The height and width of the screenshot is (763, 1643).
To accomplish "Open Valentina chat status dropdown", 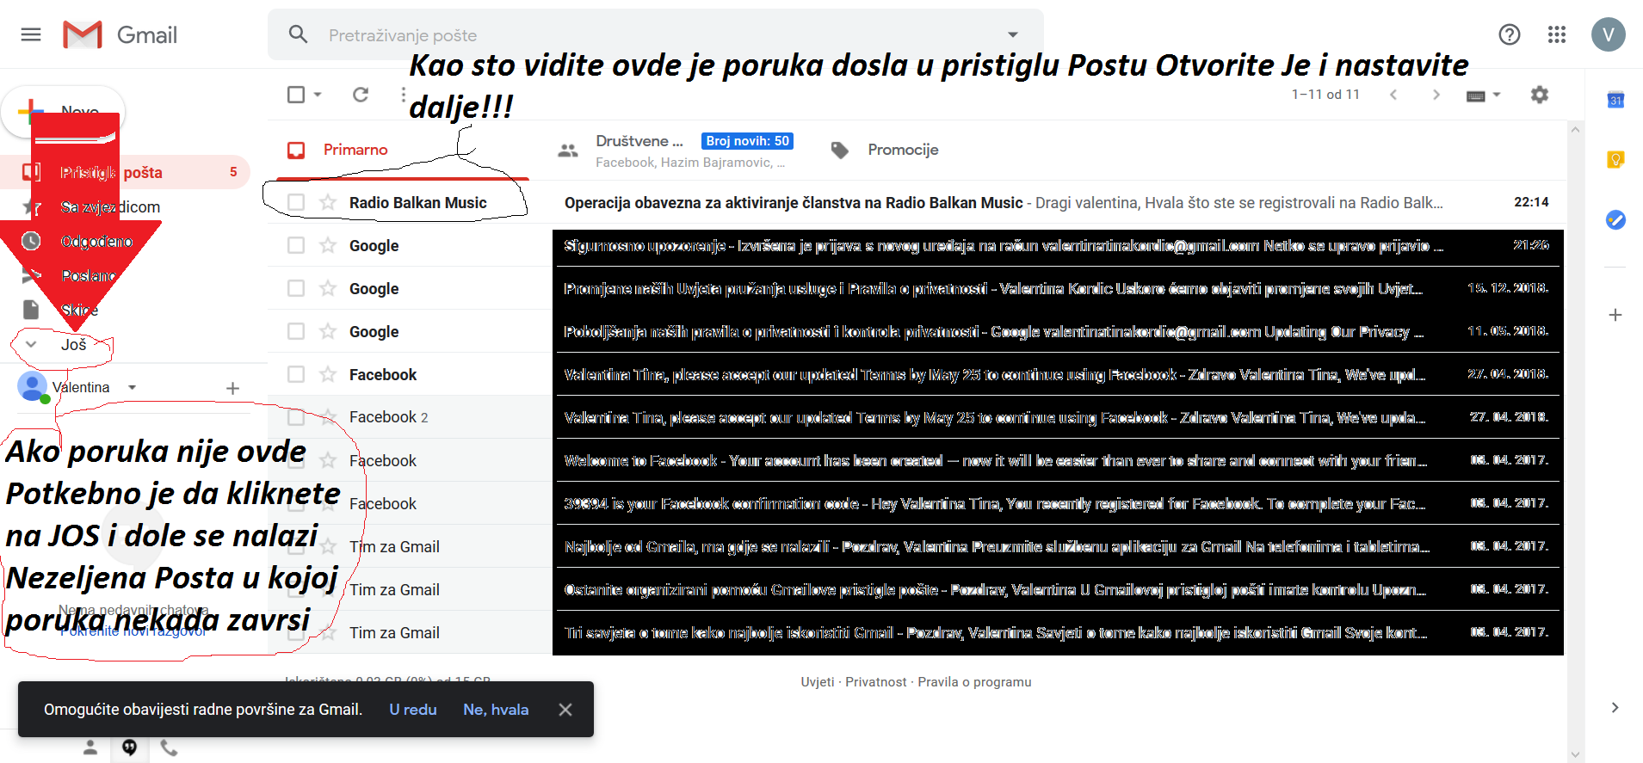I will (x=133, y=387).
